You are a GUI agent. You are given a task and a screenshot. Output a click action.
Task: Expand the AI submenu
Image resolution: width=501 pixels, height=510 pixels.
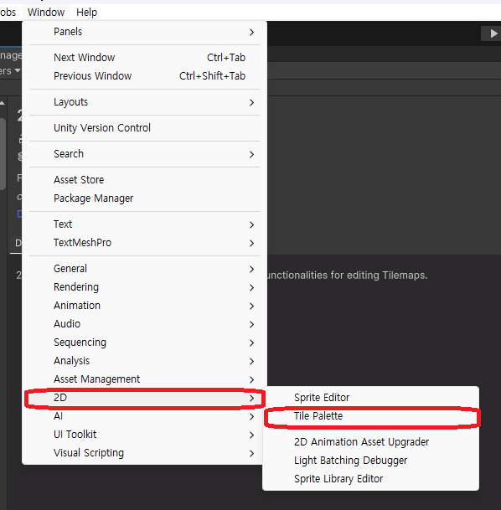[x=144, y=416]
